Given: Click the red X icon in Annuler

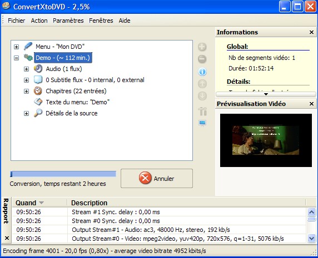Looking at the screenshot, I should 145,178.
